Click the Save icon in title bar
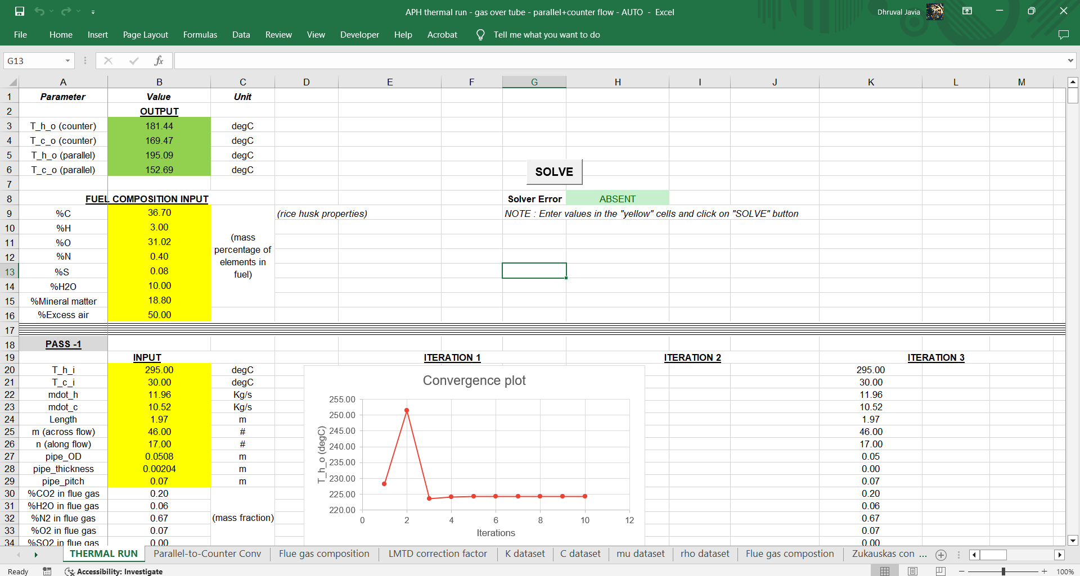 [20, 11]
